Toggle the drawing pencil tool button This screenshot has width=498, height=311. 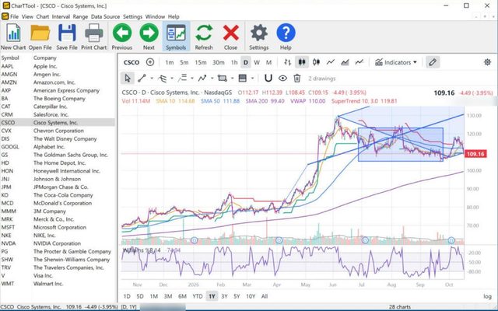433,62
